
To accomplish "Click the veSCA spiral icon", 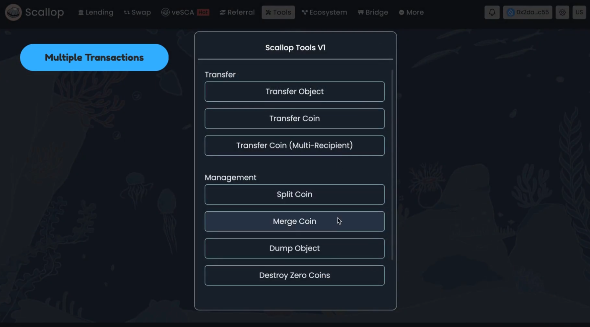I will (x=165, y=13).
